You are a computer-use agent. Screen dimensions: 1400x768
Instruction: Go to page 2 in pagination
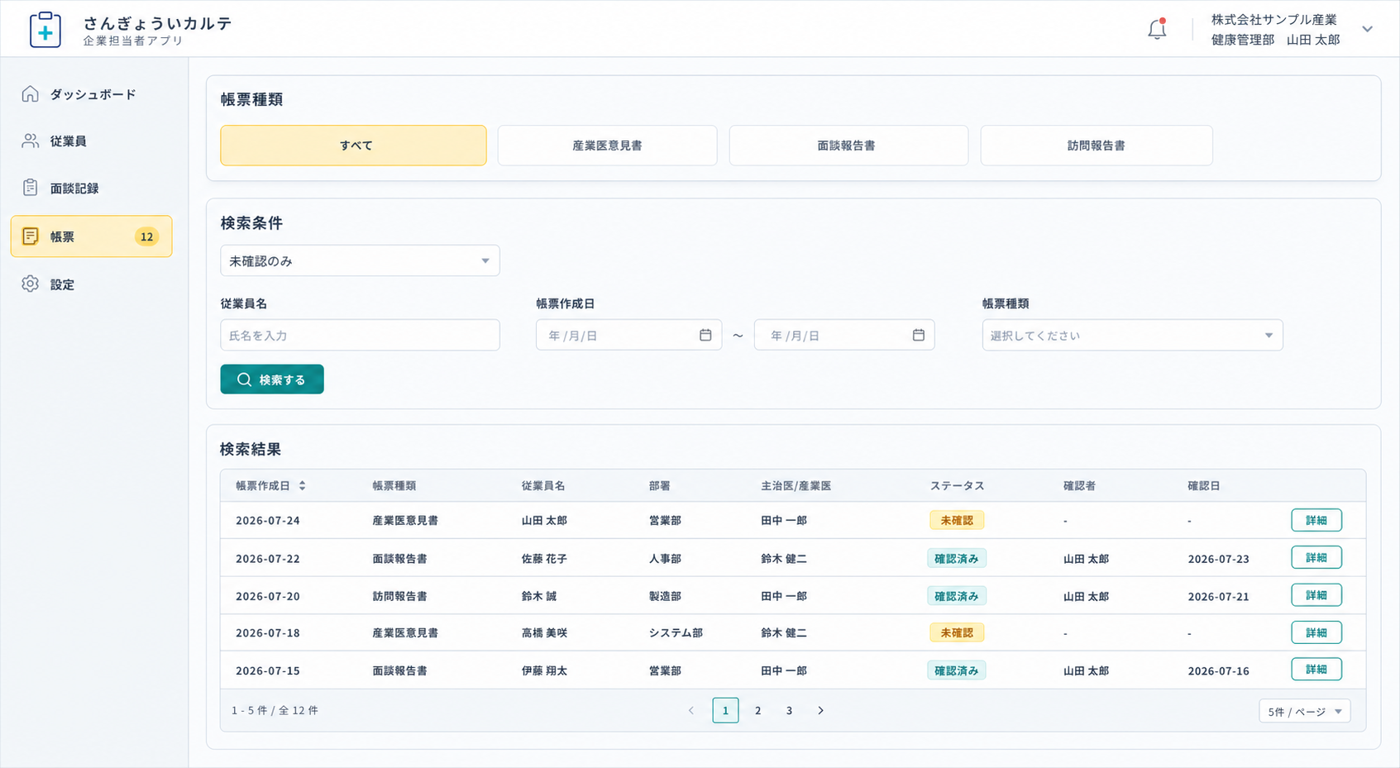tap(757, 710)
